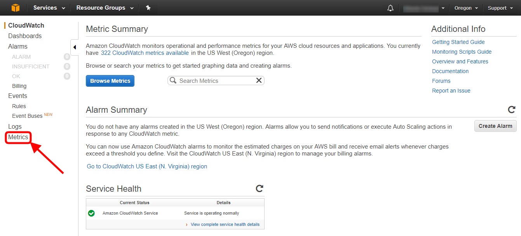
Task: Open the Getting Started Guide link
Action: coord(458,42)
